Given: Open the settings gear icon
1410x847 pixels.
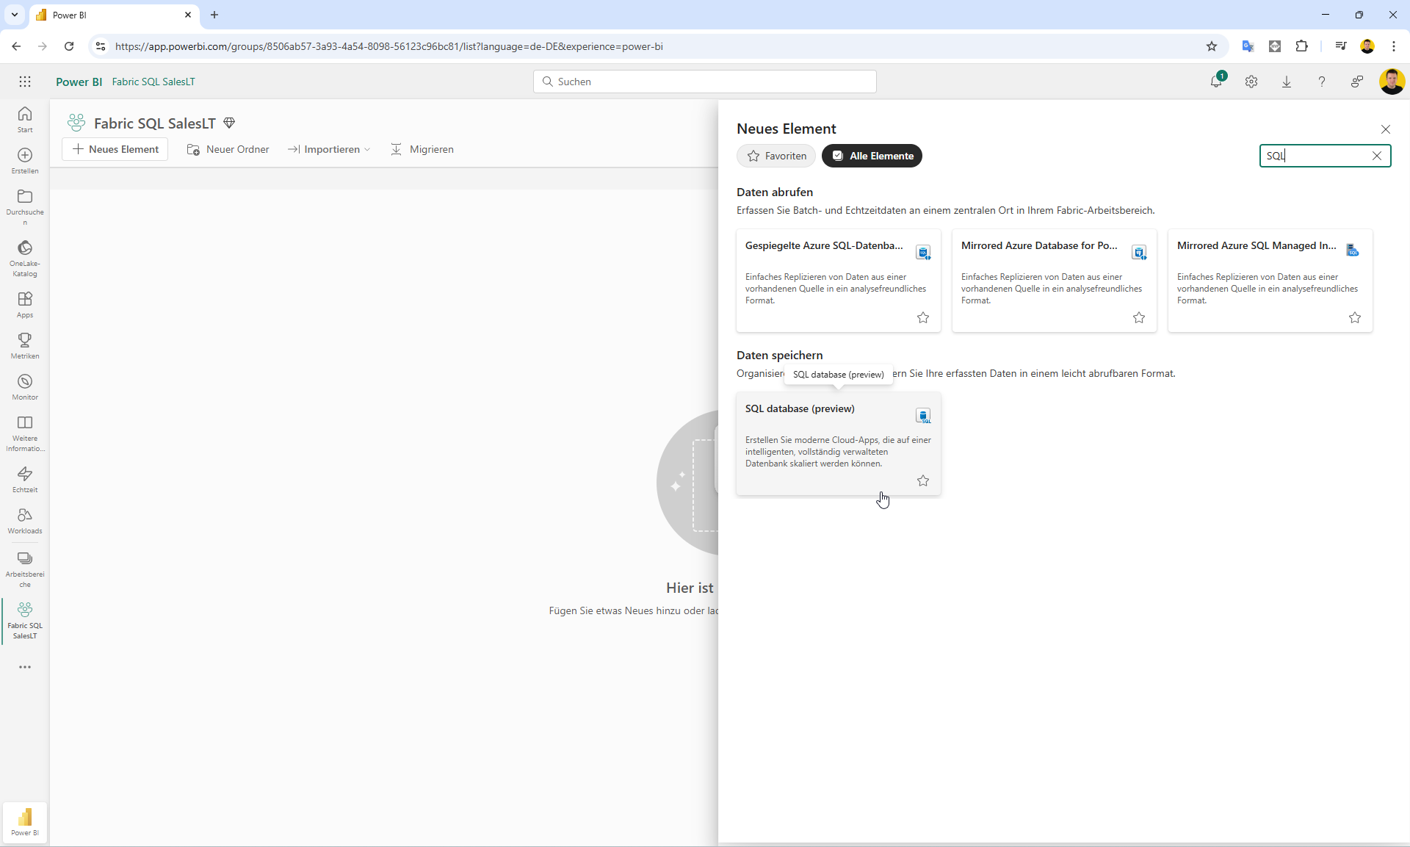Looking at the screenshot, I should tap(1251, 82).
